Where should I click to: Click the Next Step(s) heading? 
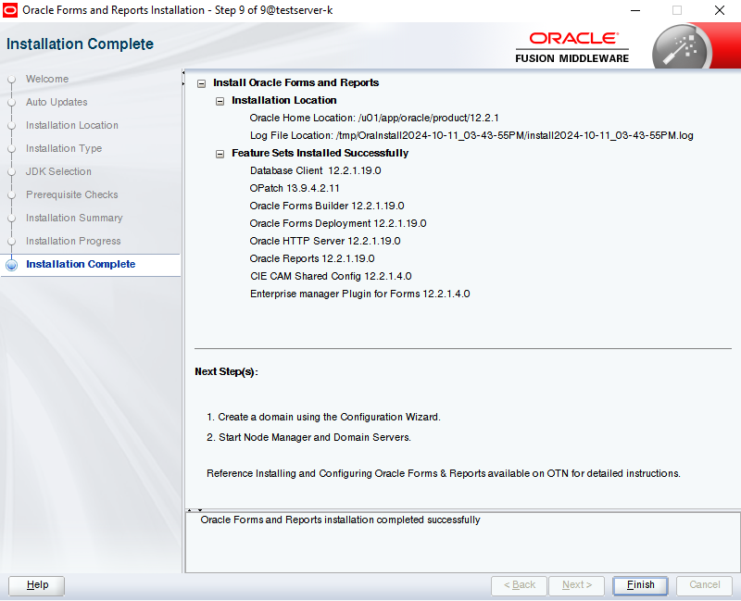pyautogui.click(x=226, y=372)
